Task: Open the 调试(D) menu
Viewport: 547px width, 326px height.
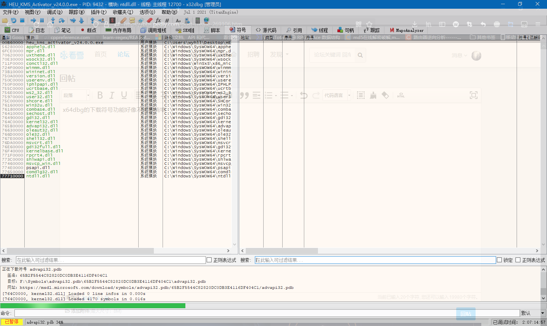Action: click(55, 12)
